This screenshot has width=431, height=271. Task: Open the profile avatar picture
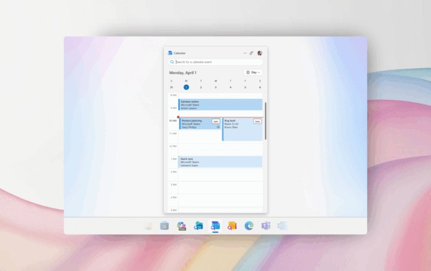(x=259, y=53)
